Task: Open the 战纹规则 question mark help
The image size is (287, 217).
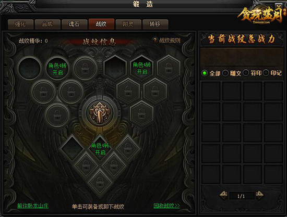Action: click(x=155, y=40)
